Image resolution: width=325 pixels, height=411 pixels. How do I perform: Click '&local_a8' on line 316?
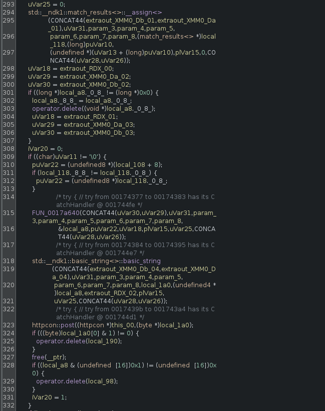pos(73,229)
